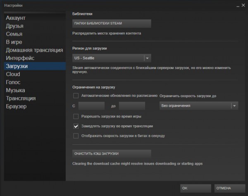
Task: Toggle Разрешать загрузки во время игры
Action: pyautogui.click(x=76, y=117)
